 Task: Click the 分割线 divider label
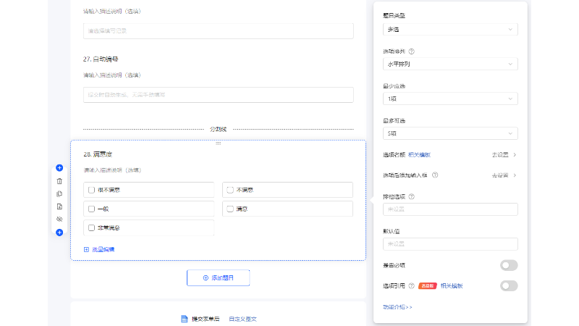pos(219,129)
